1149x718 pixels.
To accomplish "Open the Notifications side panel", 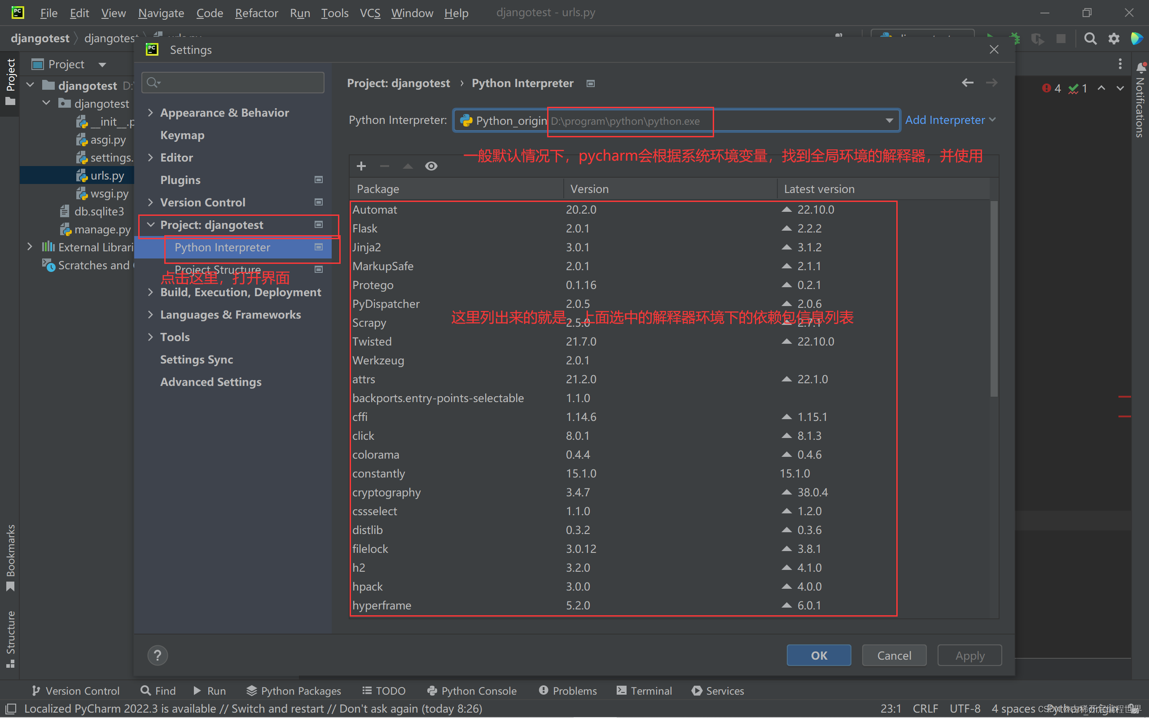I will coord(1140,100).
